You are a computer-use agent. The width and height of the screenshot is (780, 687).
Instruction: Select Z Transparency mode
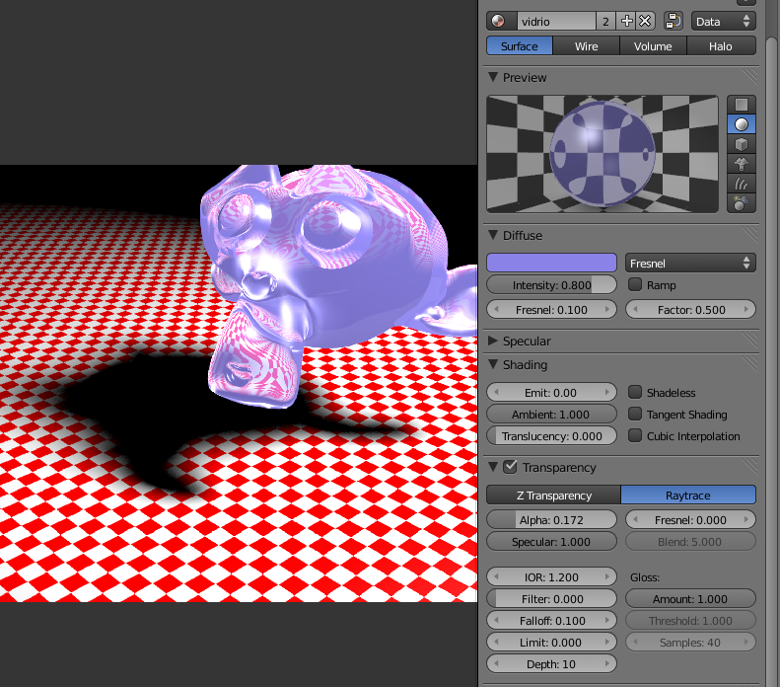point(553,496)
